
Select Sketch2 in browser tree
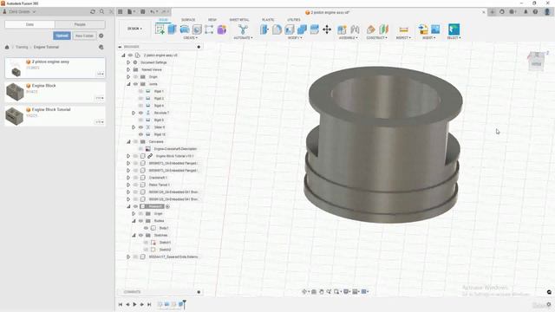(x=165, y=250)
